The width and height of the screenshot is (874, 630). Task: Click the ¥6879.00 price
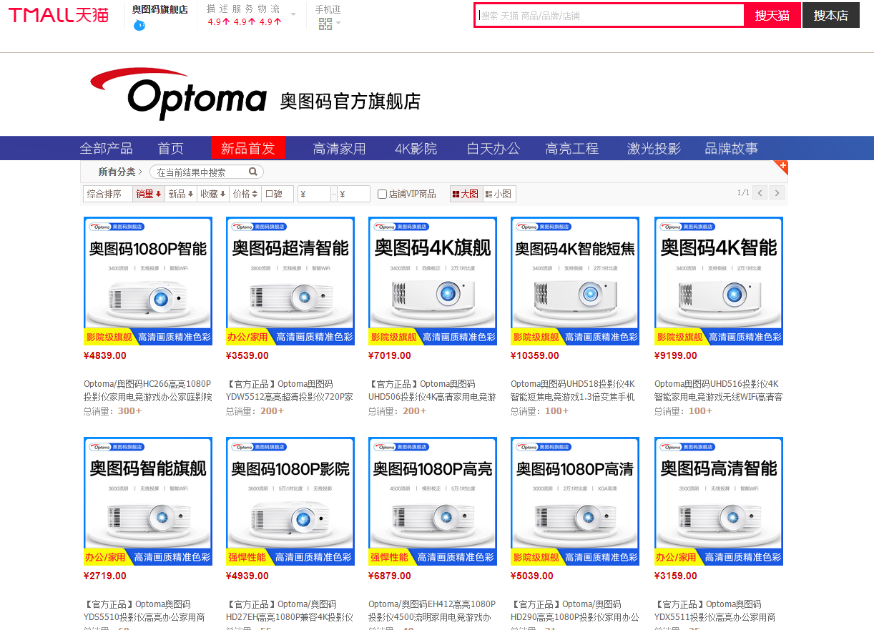click(390, 576)
